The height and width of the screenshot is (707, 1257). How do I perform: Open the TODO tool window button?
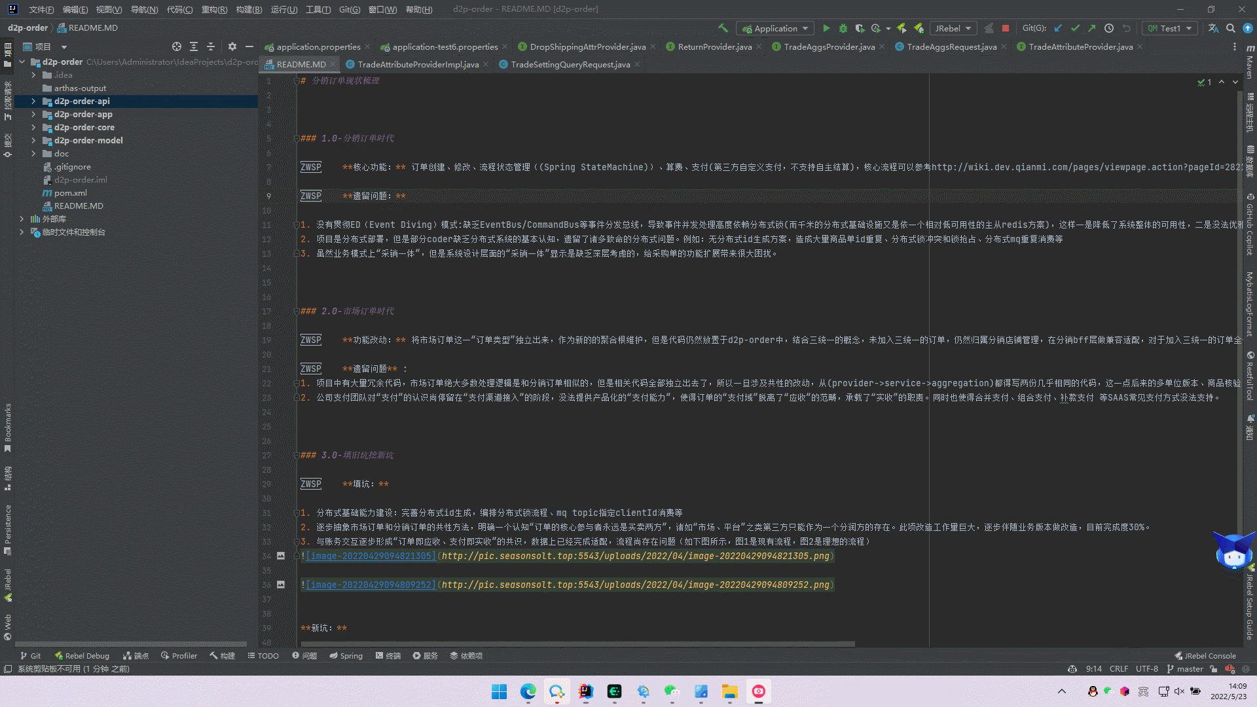[263, 655]
